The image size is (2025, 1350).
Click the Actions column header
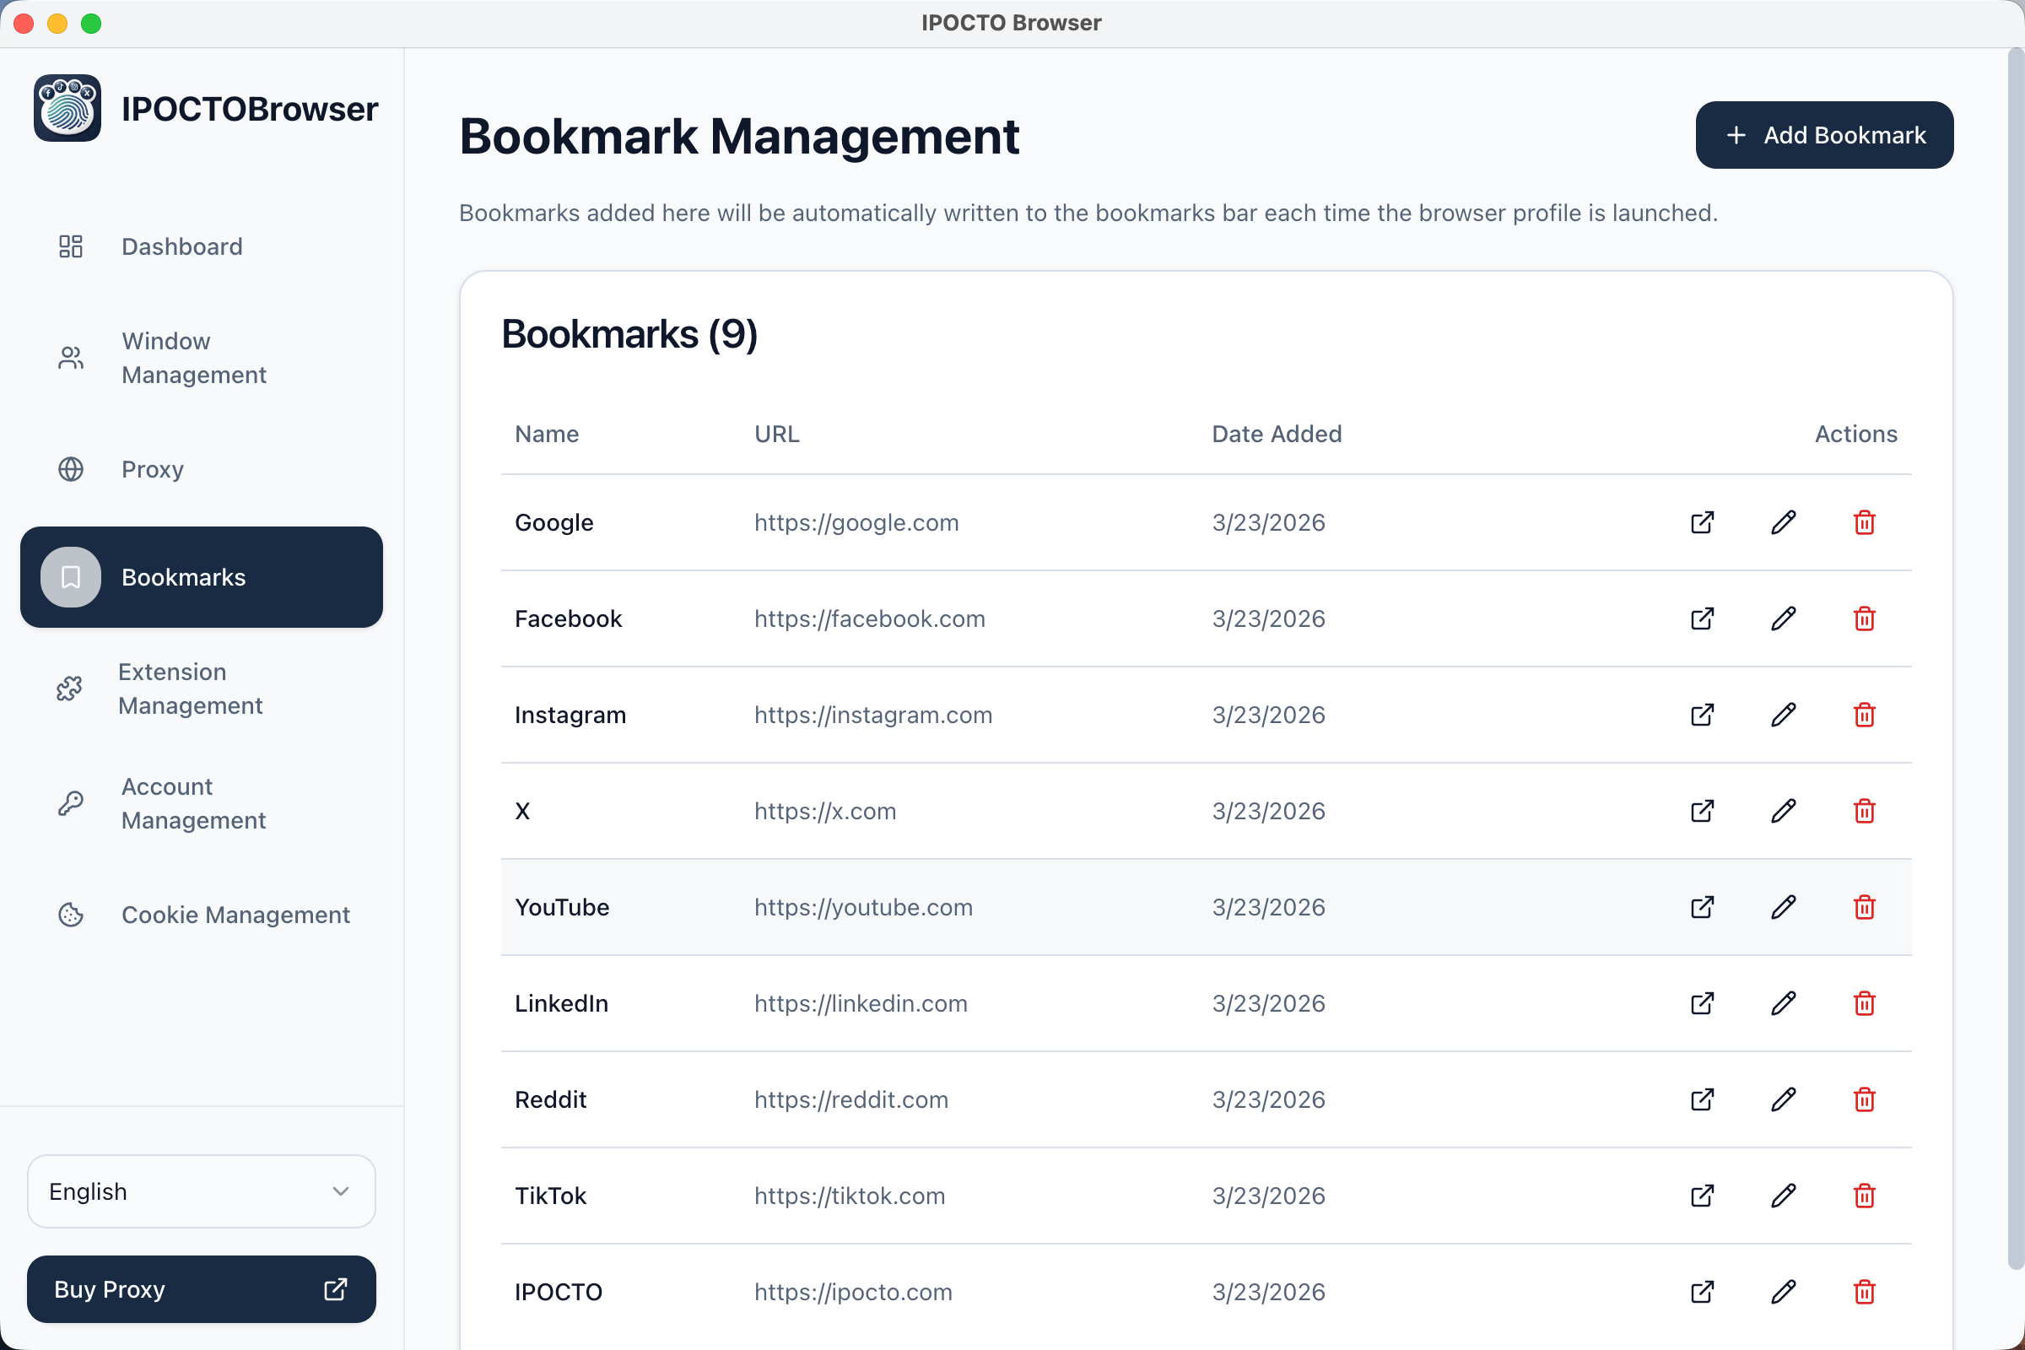click(1856, 434)
